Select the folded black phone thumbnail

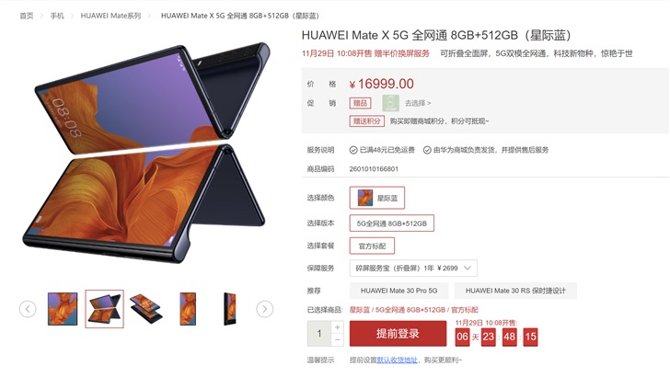[230, 309]
